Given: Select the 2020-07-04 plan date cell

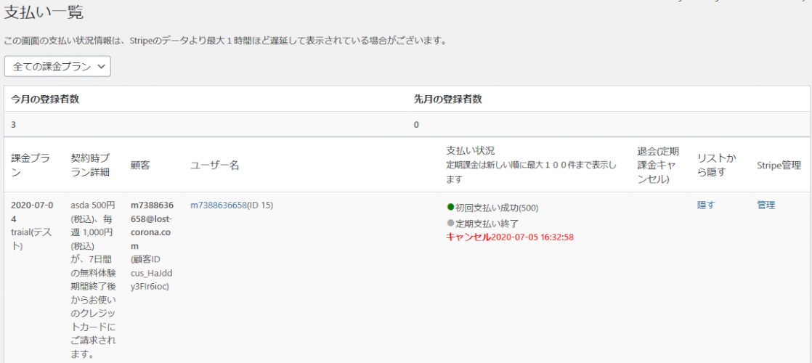Looking at the screenshot, I should pyautogui.click(x=31, y=212).
